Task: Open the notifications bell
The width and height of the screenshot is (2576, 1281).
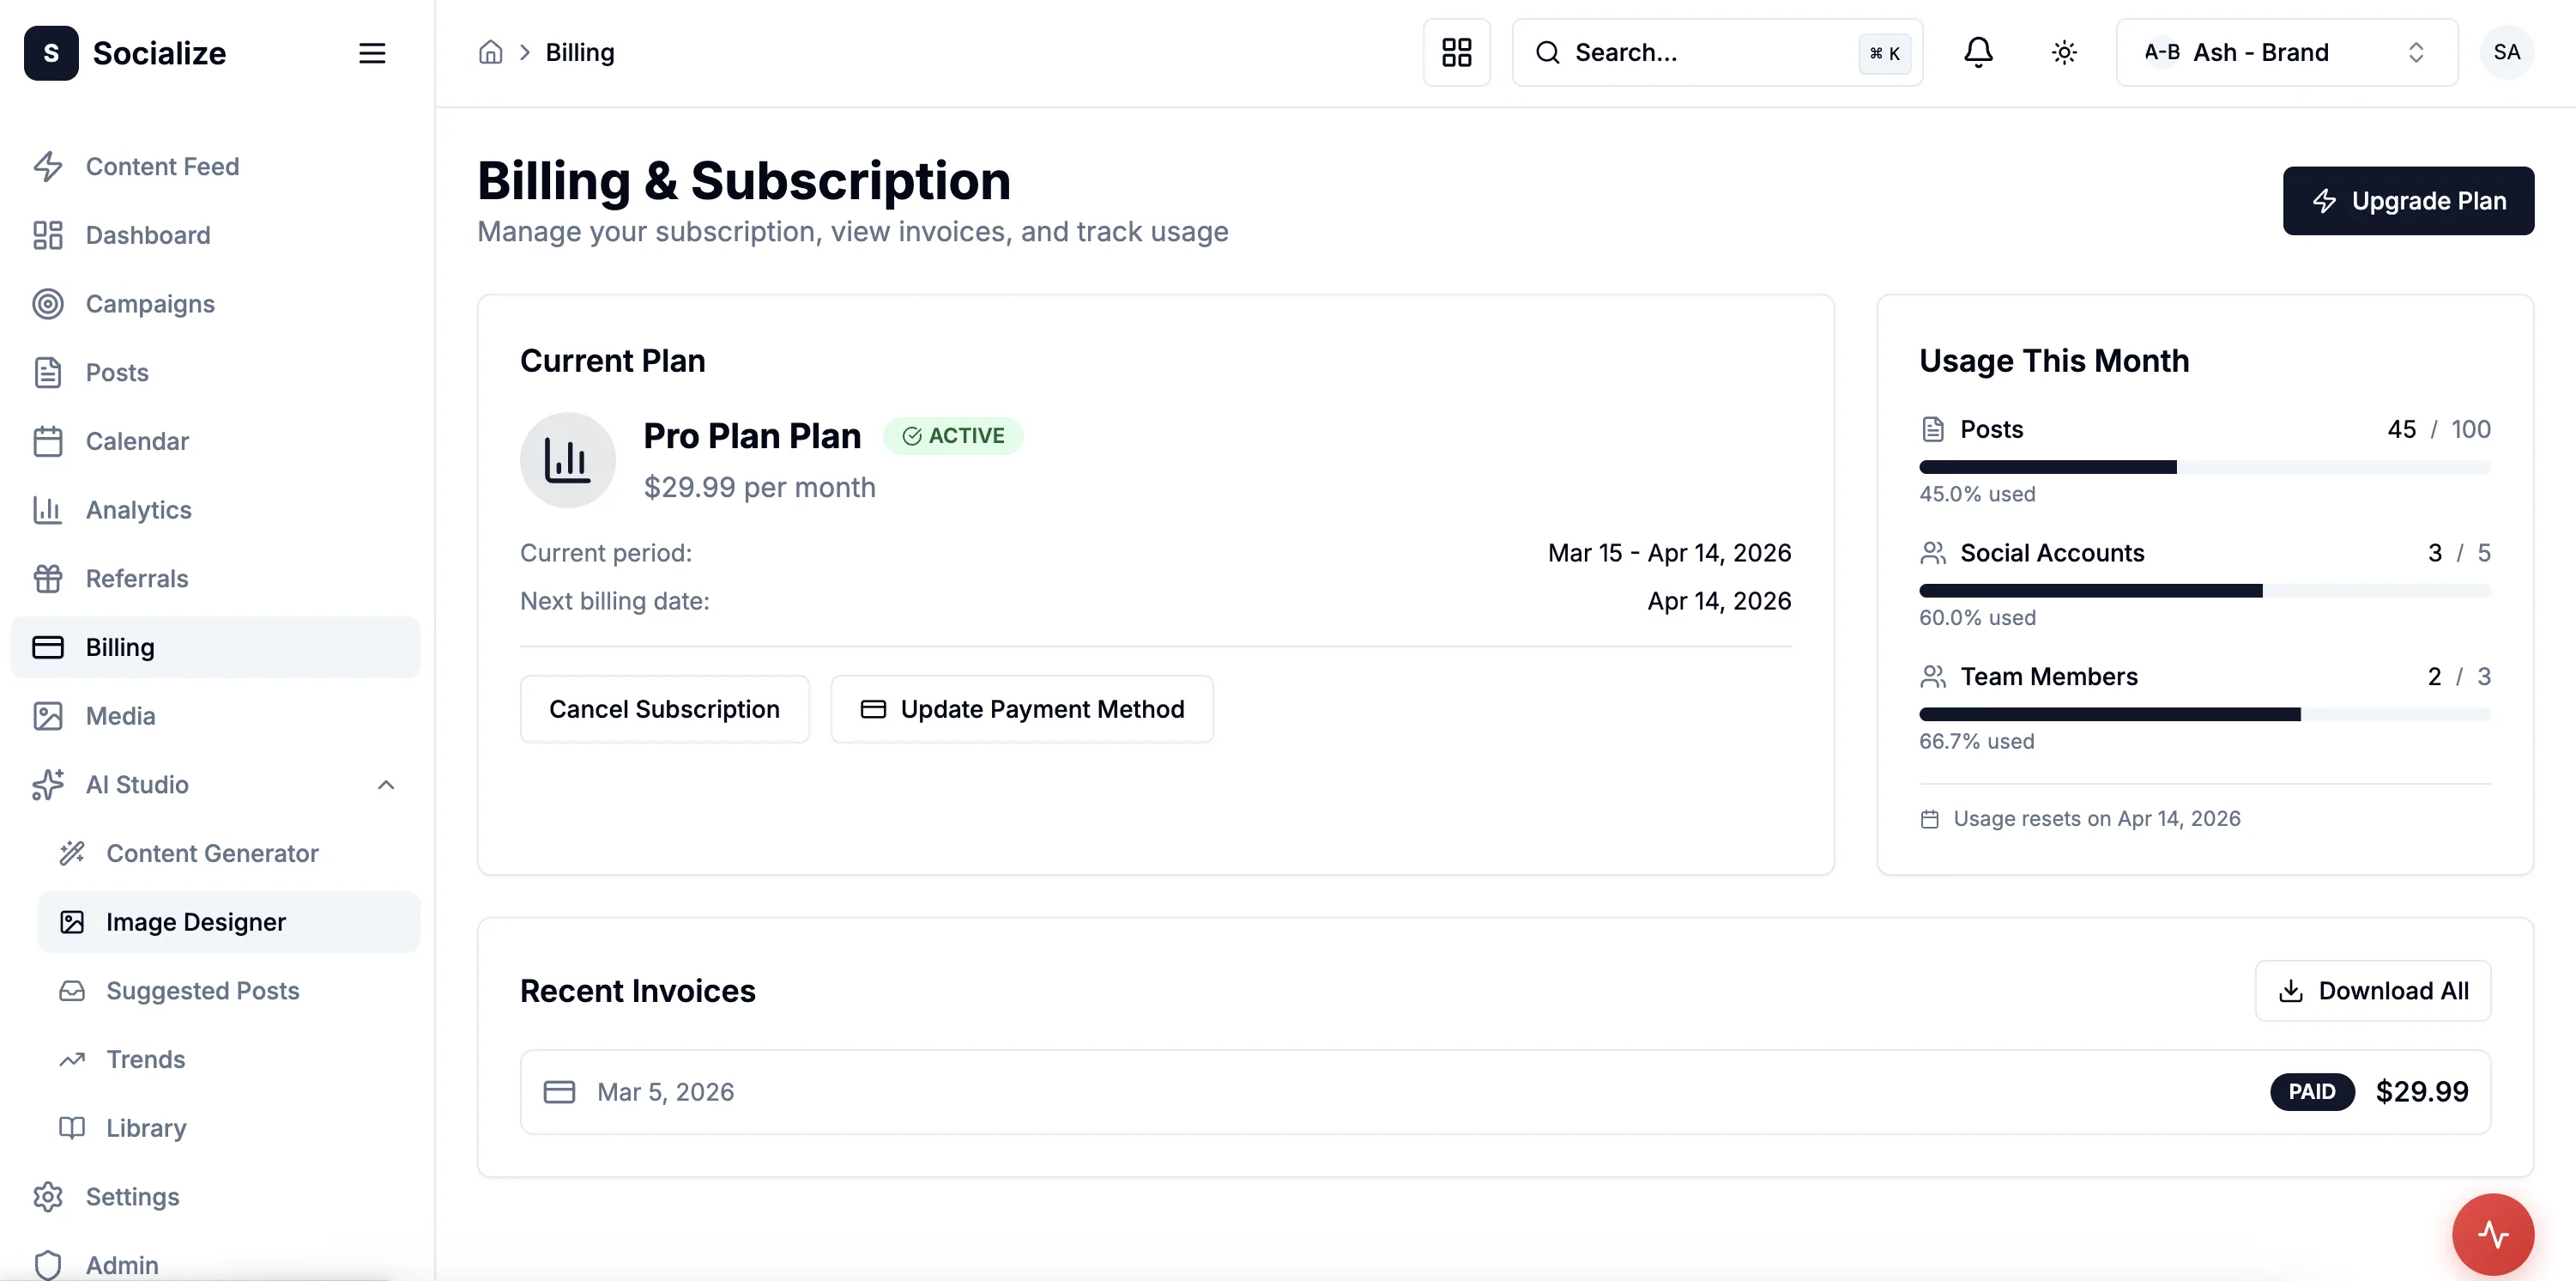Action: (1977, 52)
